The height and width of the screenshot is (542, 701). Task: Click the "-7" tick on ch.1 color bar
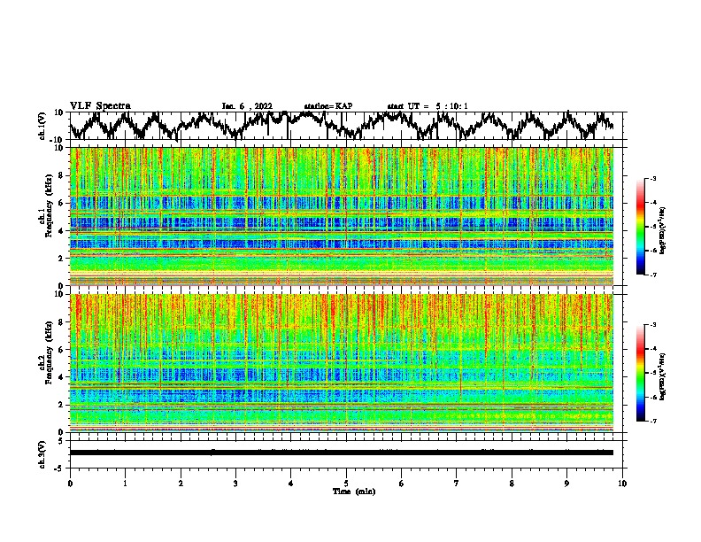click(652, 275)
